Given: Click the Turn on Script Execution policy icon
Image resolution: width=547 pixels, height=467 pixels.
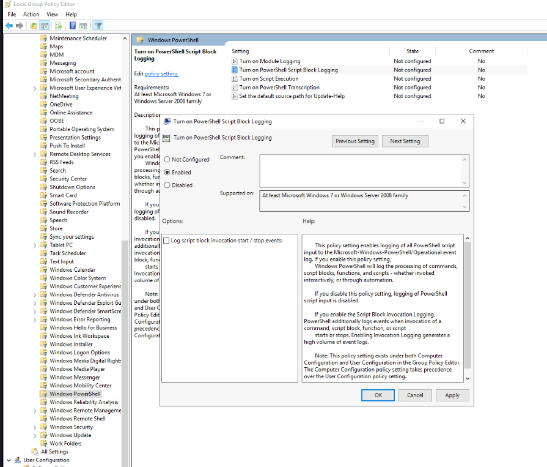Looking at the screenshot, I should [x=235, y=79].
